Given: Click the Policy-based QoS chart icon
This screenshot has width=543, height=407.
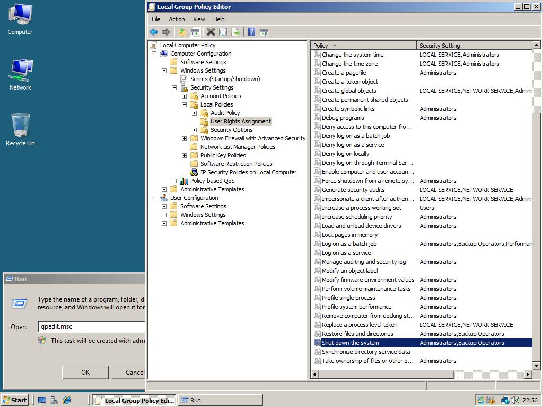Looking at the screenshot, I should pyautogui.click(x=184, y=181).
